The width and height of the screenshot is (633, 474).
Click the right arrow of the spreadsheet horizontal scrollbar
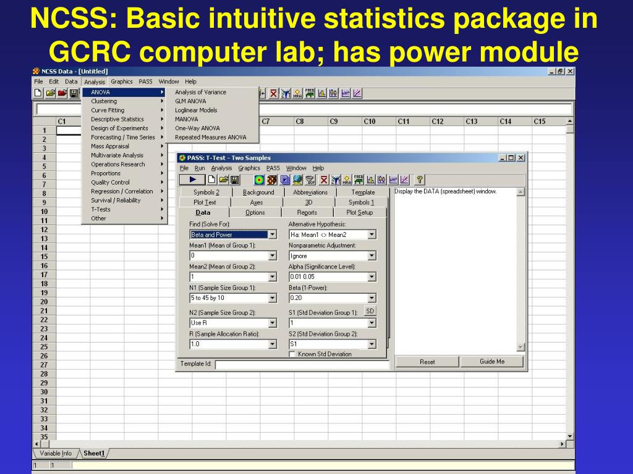562,444
